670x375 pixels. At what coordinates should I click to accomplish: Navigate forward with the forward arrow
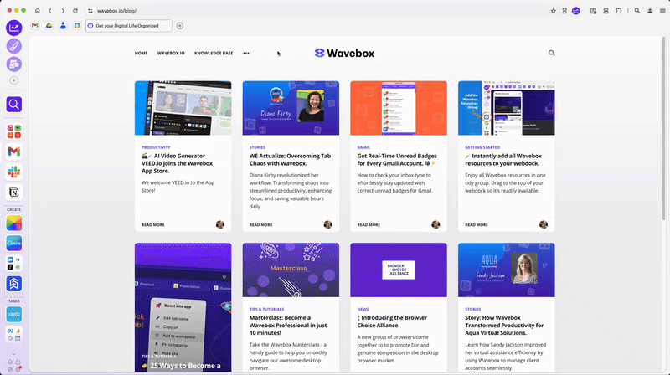point(62,11)
